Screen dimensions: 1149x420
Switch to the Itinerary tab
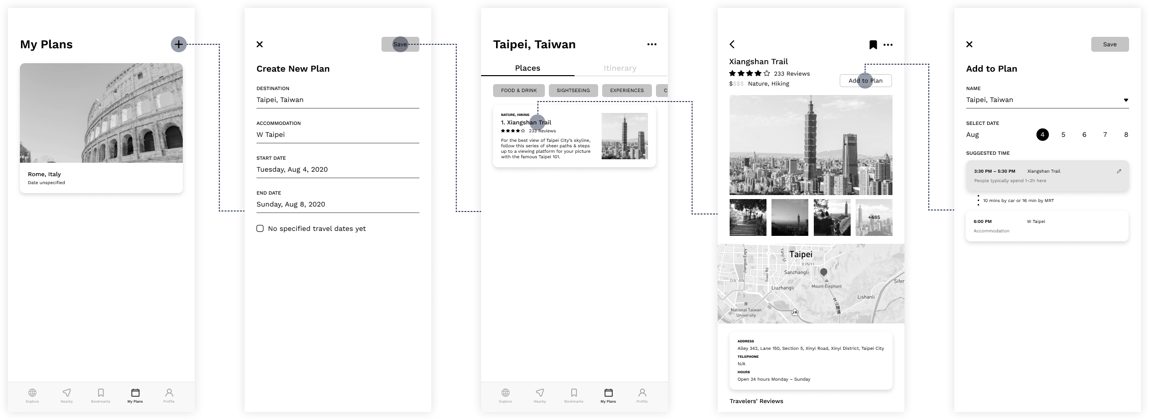click(620, 68)
